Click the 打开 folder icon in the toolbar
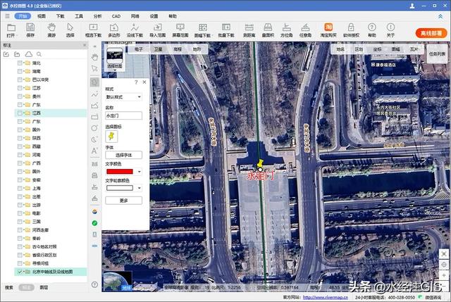This screenshot has width=451, height=302. (11, 27)
